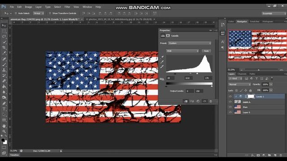This screenshot has height=161, width=287.
Task: Switch to the Swatches tab
Action: click(x=255, y=21)
